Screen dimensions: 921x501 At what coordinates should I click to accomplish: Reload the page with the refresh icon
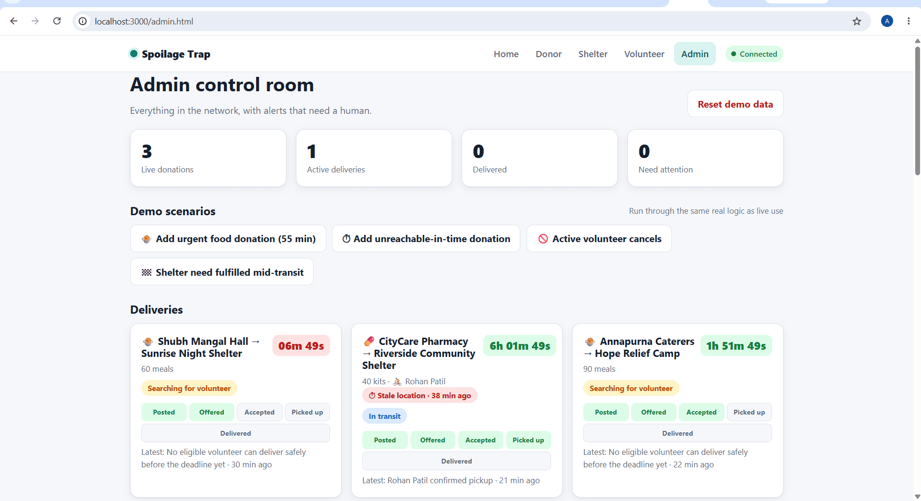[57, 21]
